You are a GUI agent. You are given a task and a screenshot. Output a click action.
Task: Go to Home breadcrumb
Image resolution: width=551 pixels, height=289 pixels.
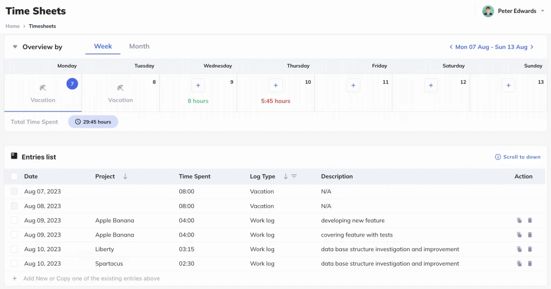pyautogui.click(x=12, y=27)
